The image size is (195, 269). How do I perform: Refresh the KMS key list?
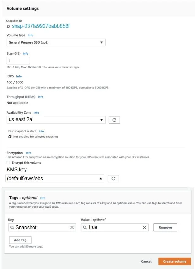[x=113, y=178]
